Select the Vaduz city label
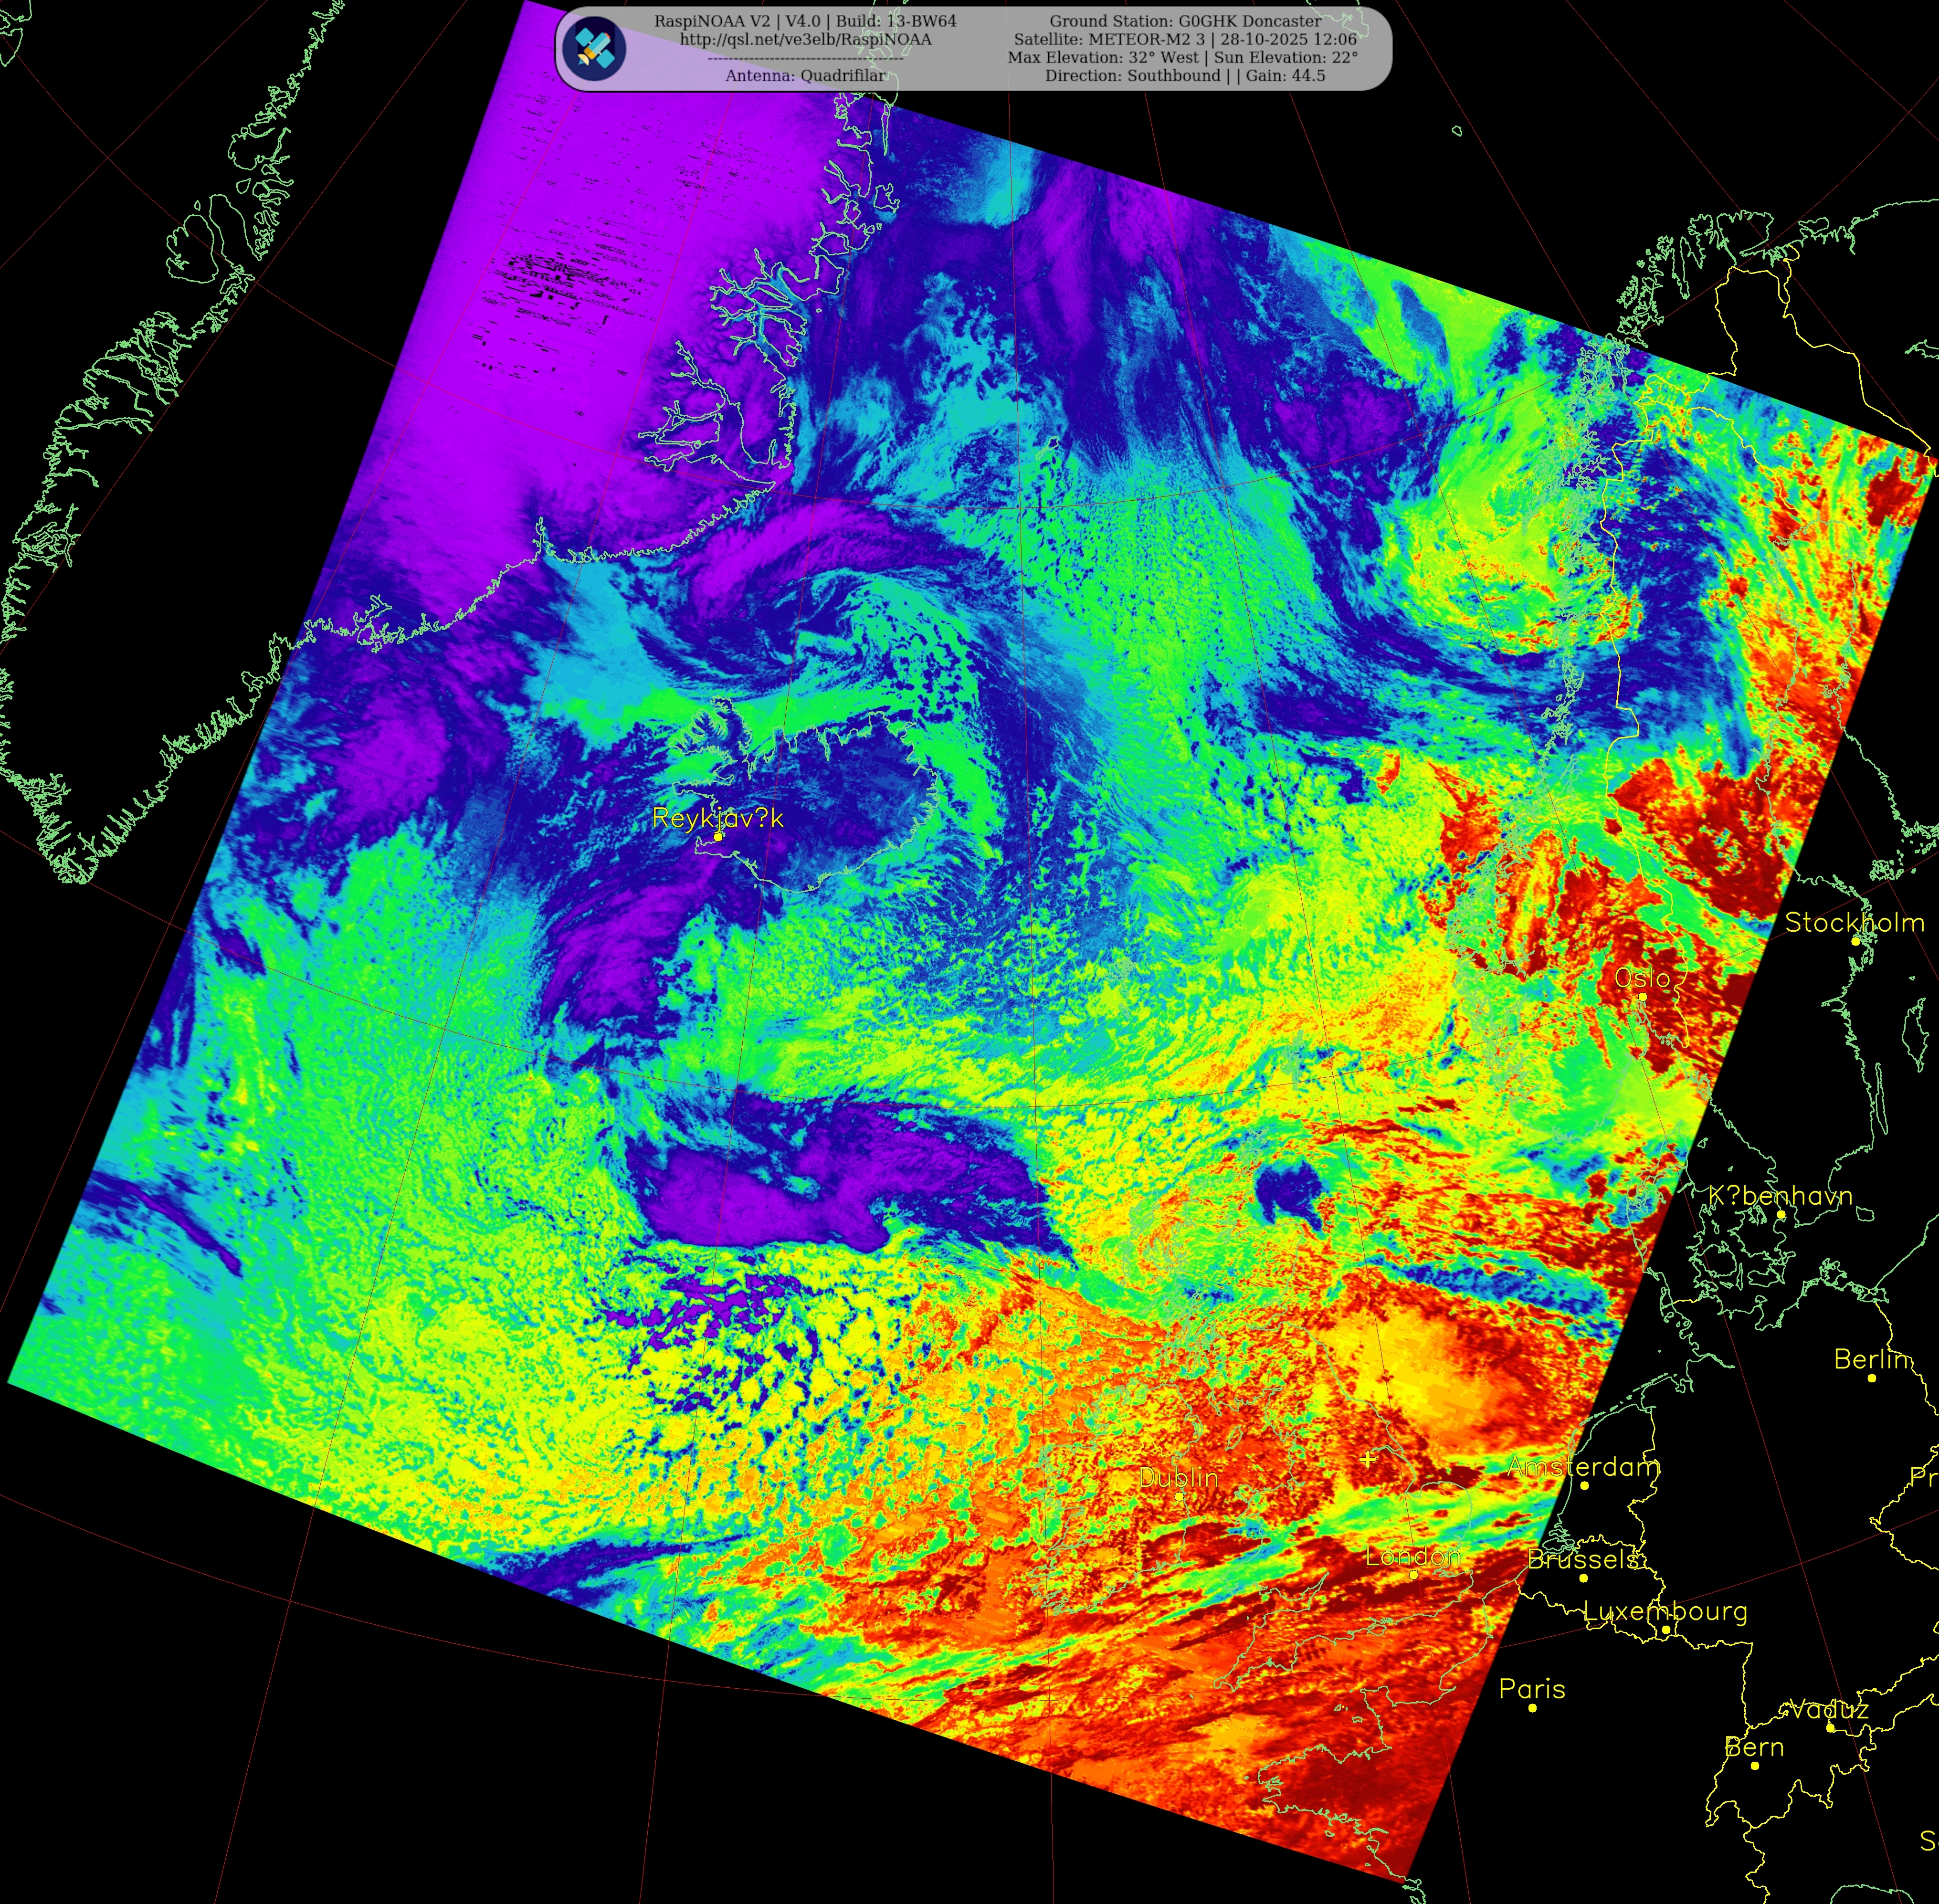The image size is (1939, 1904). (x=1829, y=1709)
